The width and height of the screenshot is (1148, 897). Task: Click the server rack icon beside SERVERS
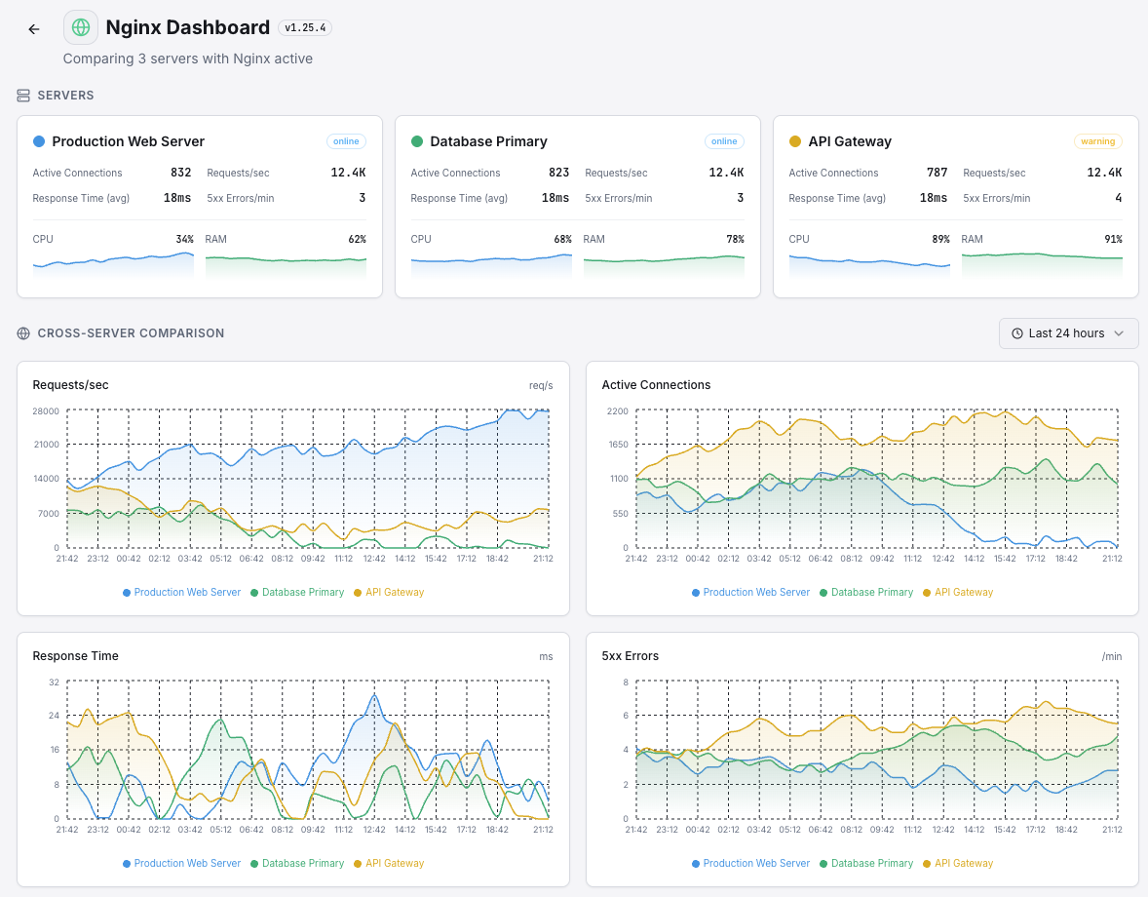click(21, 95)
